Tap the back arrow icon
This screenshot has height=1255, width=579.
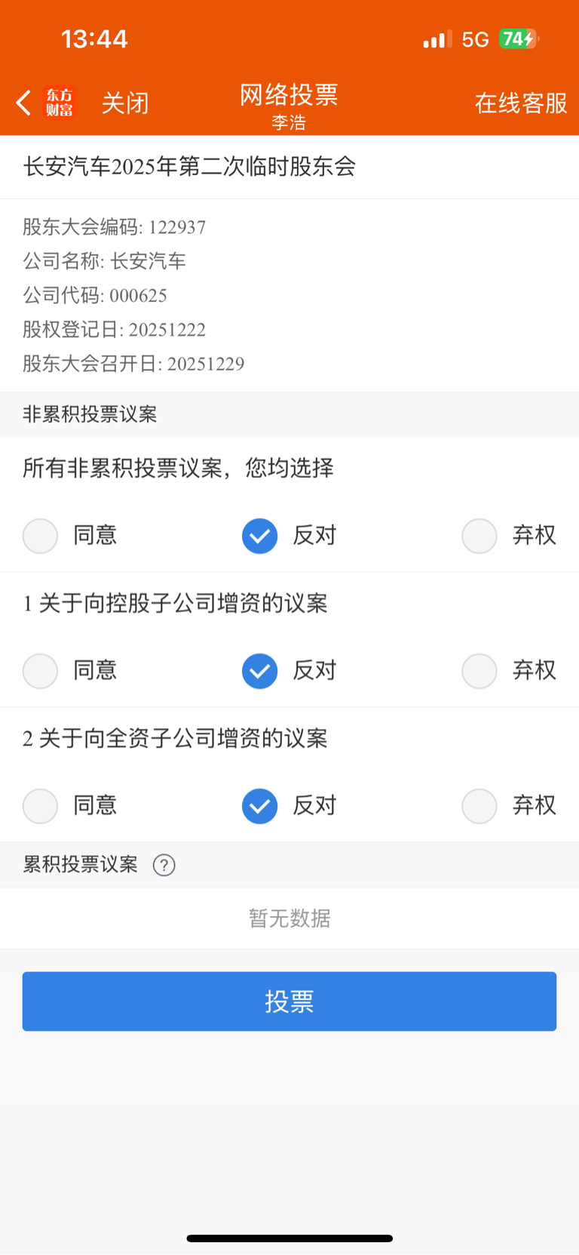point(24,103)
